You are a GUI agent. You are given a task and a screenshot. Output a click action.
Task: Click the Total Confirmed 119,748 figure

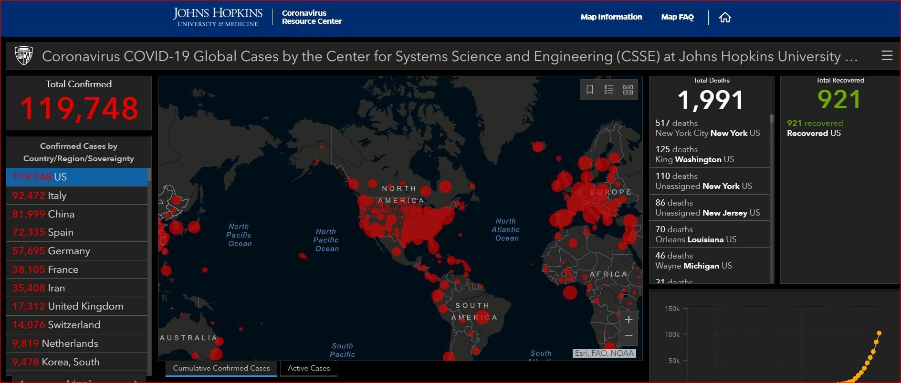tap(79, 108)
